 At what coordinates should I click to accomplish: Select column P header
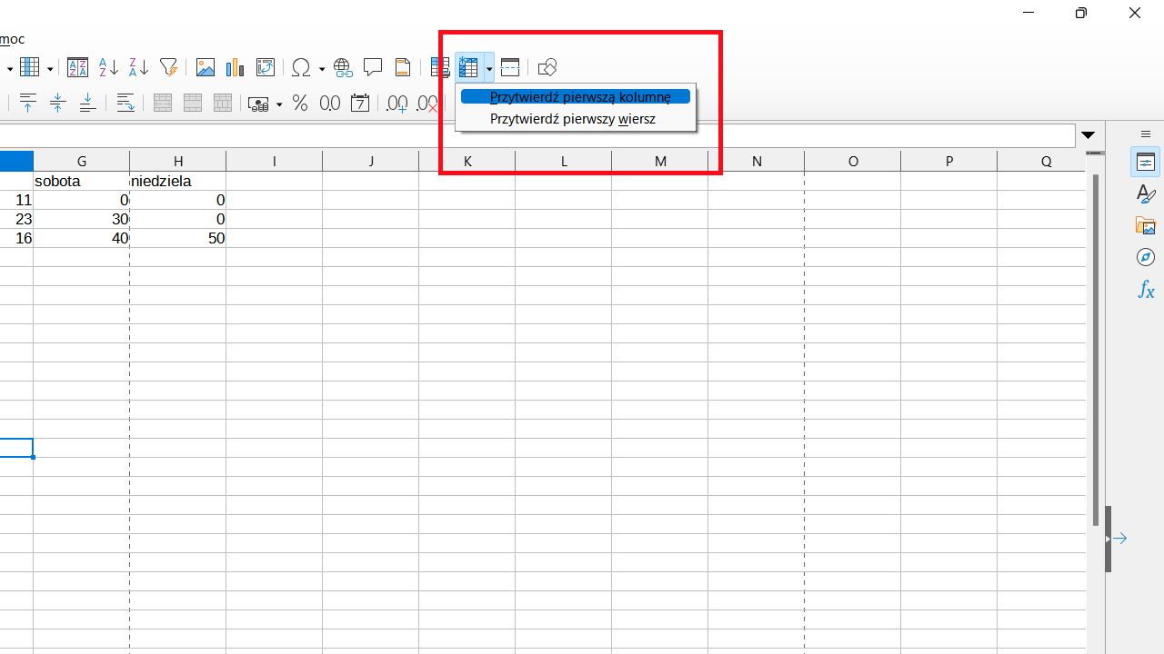949,161
